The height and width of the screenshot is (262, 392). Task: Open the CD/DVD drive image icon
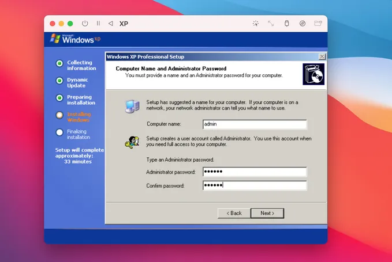(303, 24)
